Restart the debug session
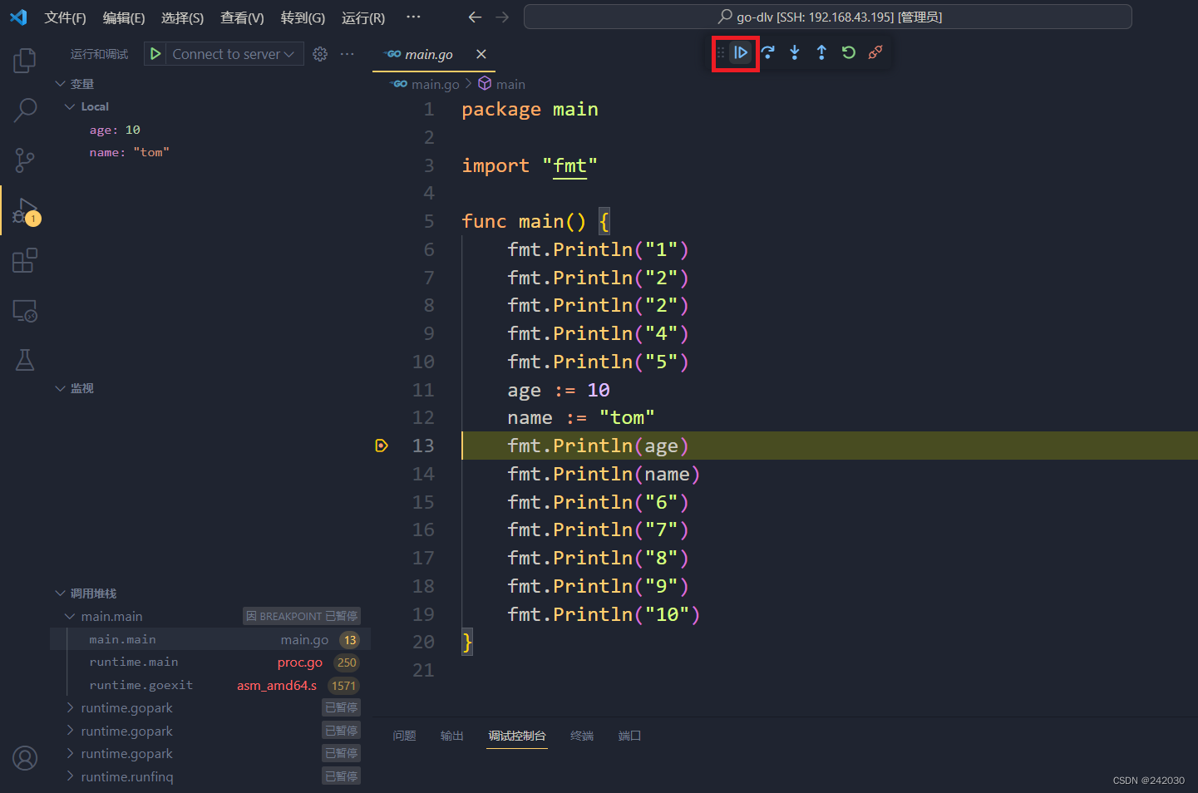This screenshot has width=1198, height=793. [x=848, y=52]
